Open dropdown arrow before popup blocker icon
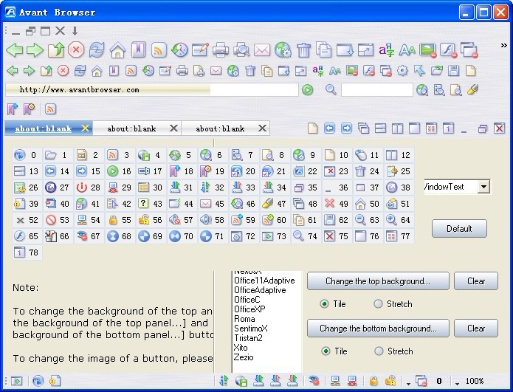Viewport: 513px width, 392px height. 408,383
